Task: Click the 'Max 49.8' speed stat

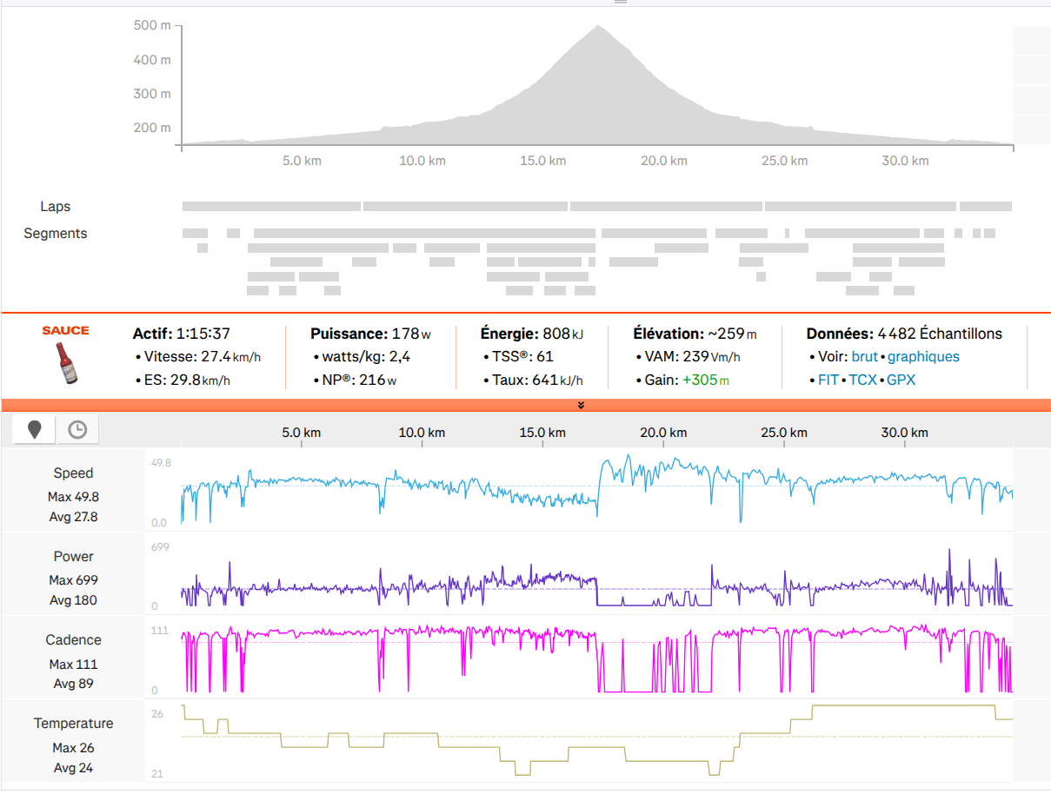Action: click(73, 498)
